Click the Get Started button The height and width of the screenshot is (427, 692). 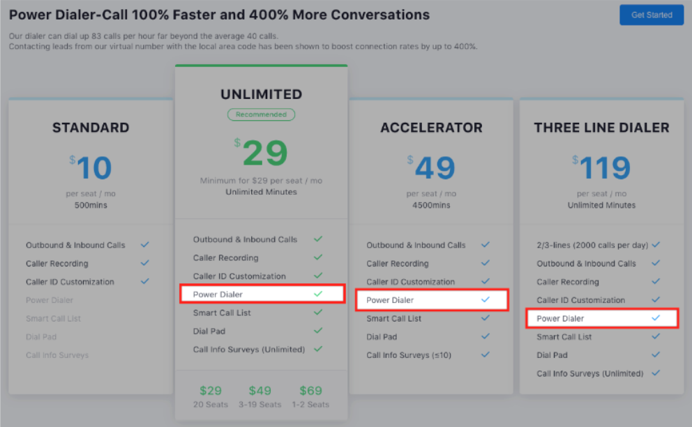(652, 15)
